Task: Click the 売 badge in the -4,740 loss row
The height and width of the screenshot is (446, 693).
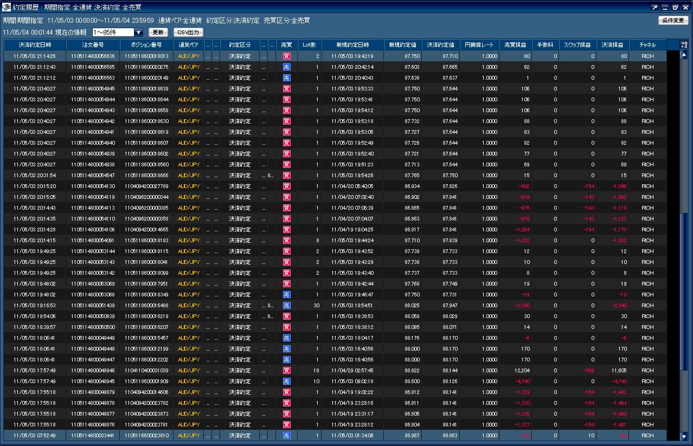Action: pyautogui.click(x=287, y=381)
